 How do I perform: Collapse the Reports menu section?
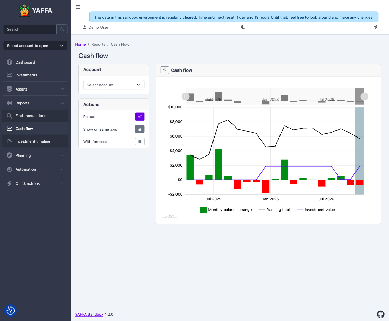[35, 103]
